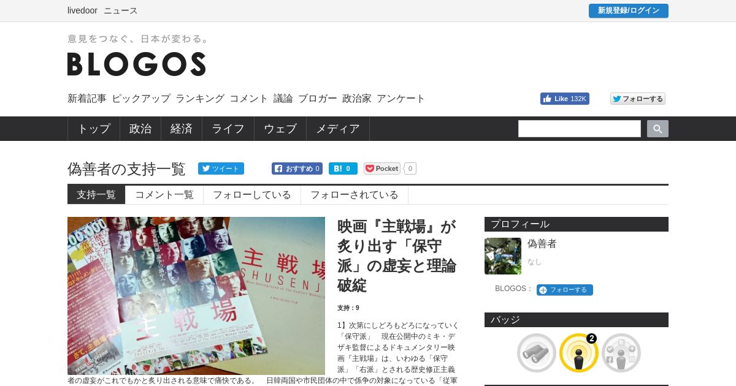This screenshot has width=736, height=386.
Task: Open the ニュース link in top bar
Action: [x=121, y=10]
